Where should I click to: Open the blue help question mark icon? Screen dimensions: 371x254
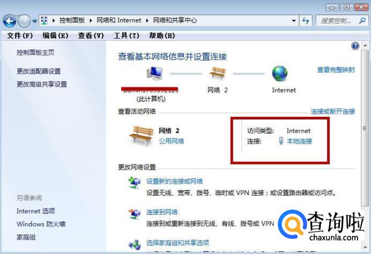(x=355, y=46)
